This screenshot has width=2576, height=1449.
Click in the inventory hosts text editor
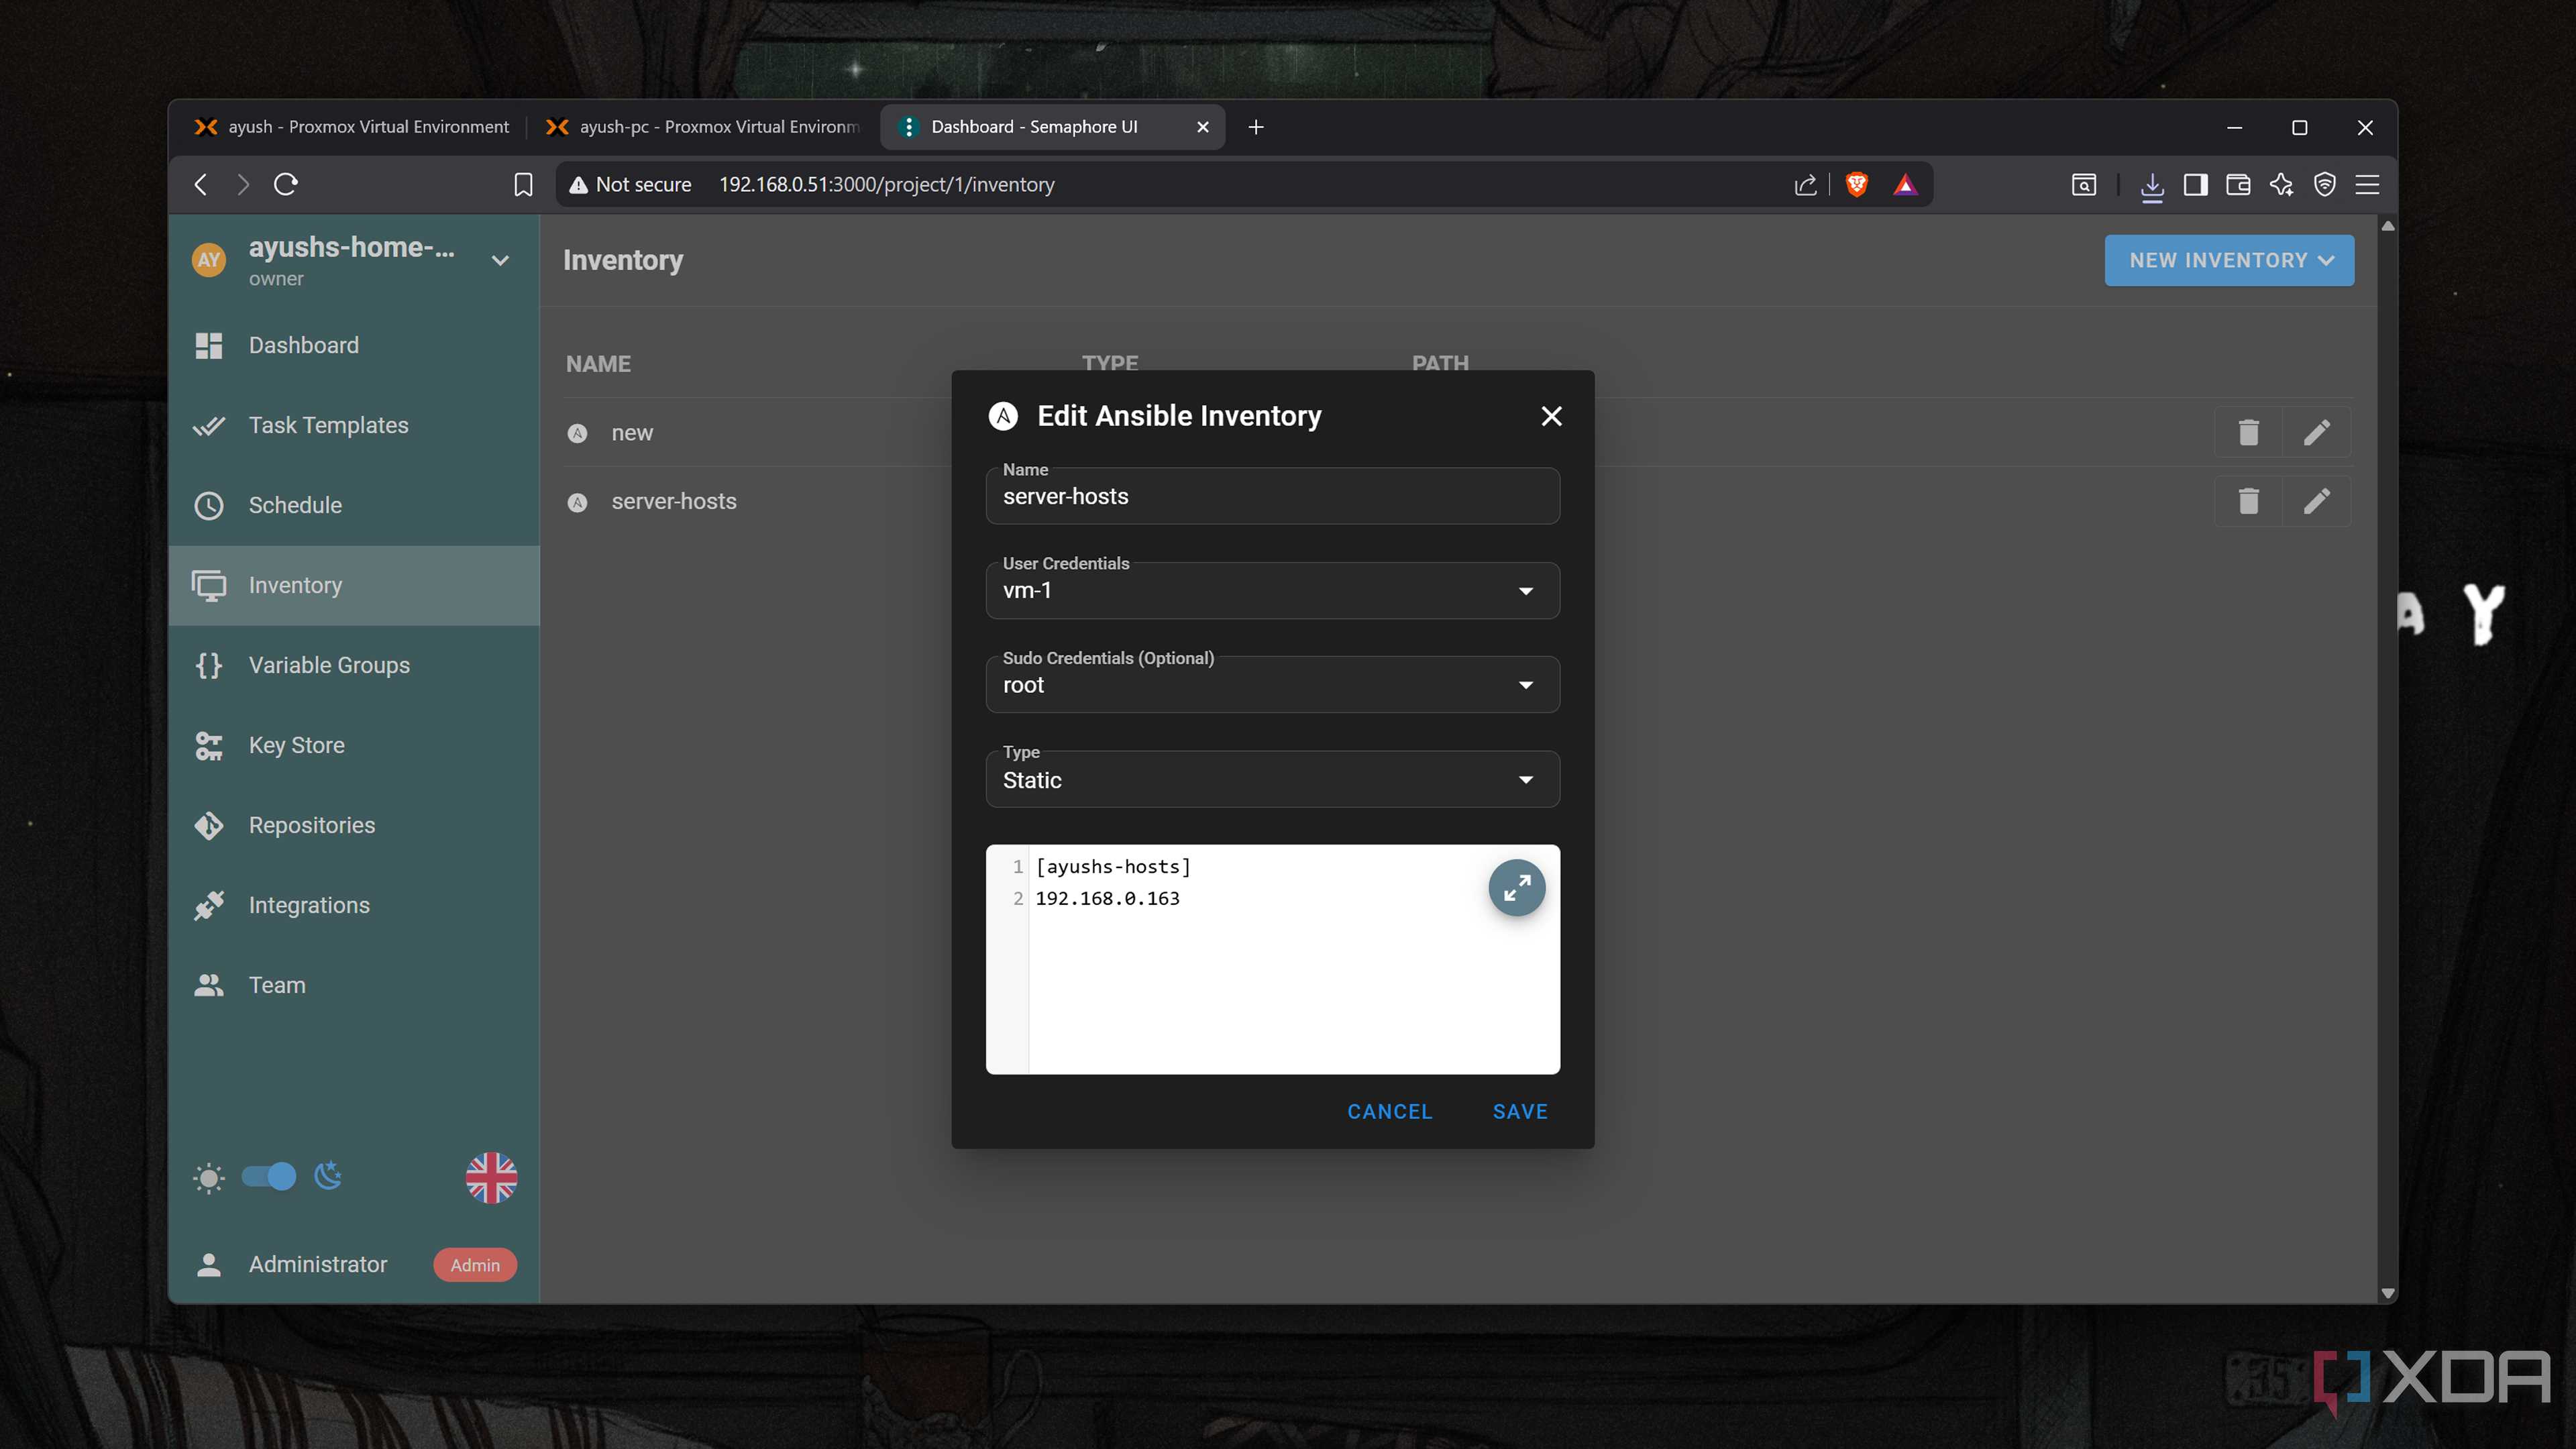click(x=1272, y=960)
